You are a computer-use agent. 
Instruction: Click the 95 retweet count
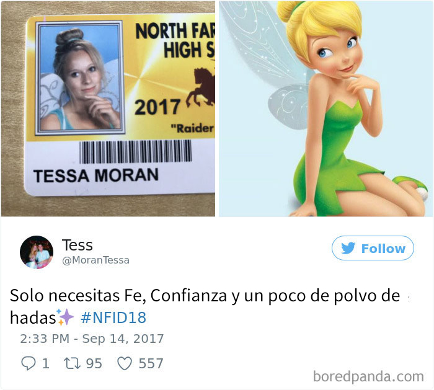(x=94, y=363)
